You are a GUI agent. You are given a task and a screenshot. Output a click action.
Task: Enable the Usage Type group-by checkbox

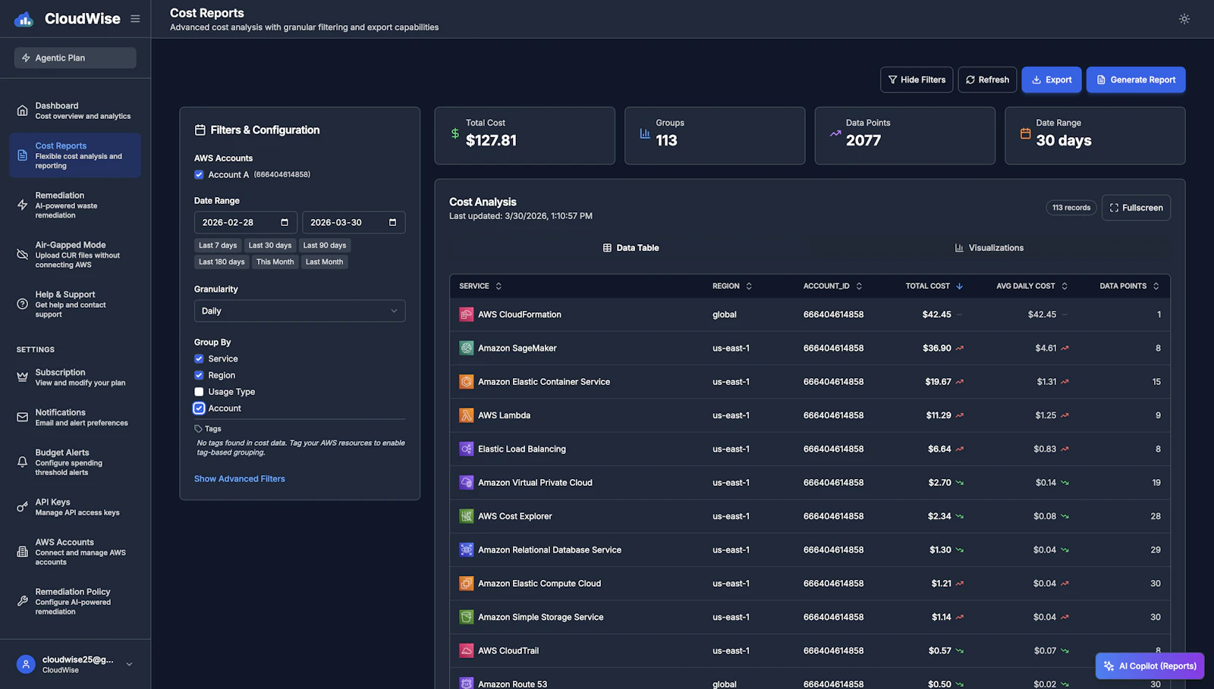199,392
